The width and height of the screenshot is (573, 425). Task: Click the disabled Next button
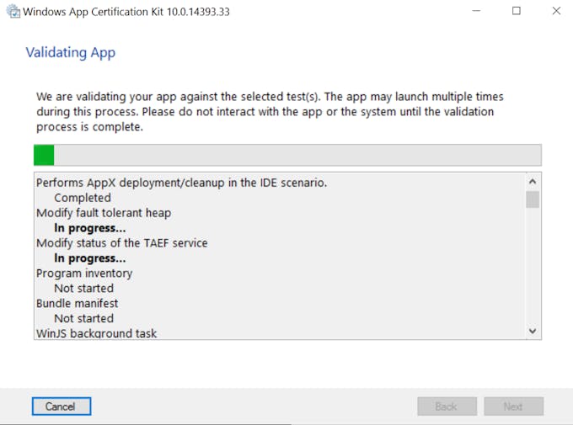click(514, 406)
